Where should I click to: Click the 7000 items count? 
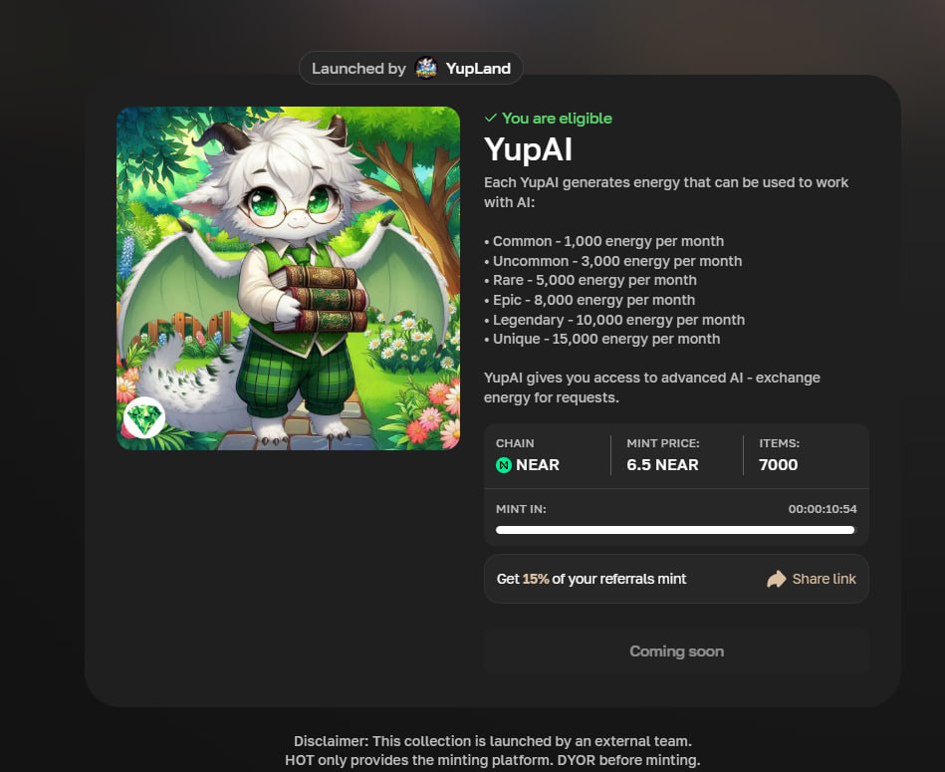coord(778,465)
